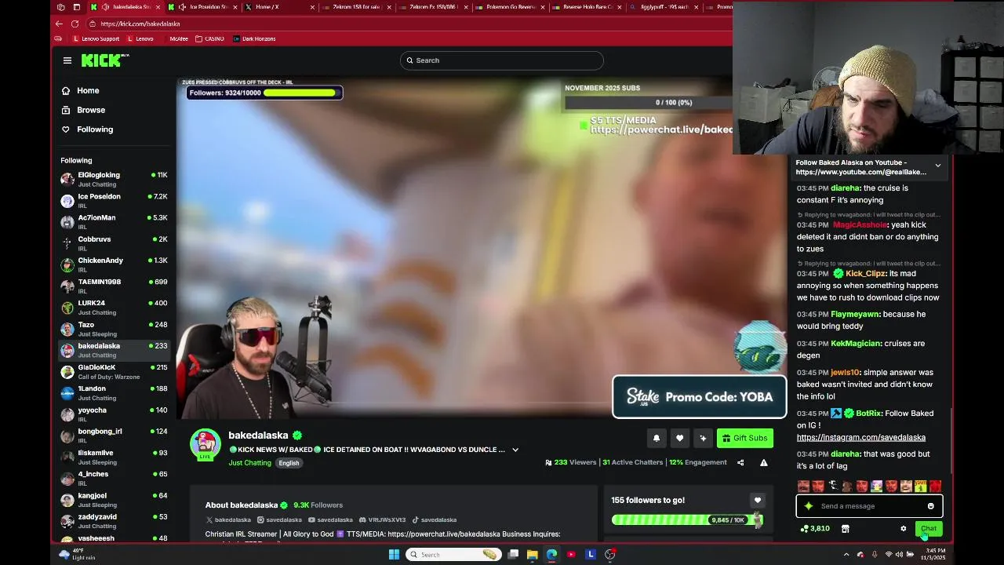Open zaddyzavid channel in following list
This screenshot has height=565, width=1004.
coord(115,521)
